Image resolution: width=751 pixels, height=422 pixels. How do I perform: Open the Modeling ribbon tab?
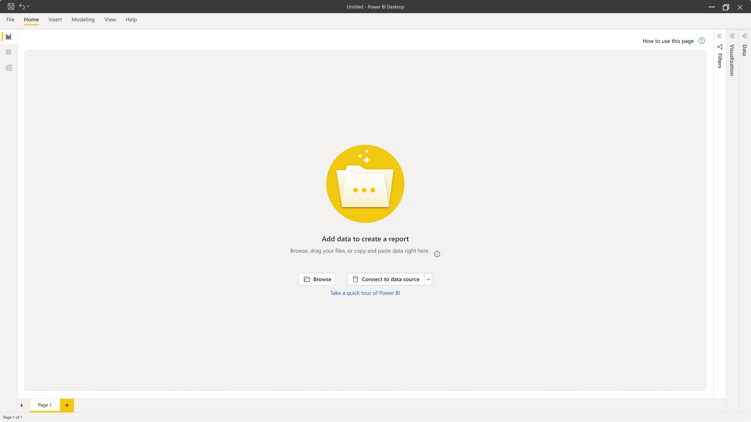tap(83, 20)
